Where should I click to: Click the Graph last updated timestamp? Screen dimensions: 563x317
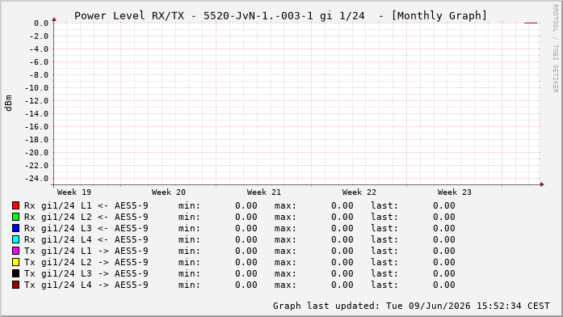[411, 306]
